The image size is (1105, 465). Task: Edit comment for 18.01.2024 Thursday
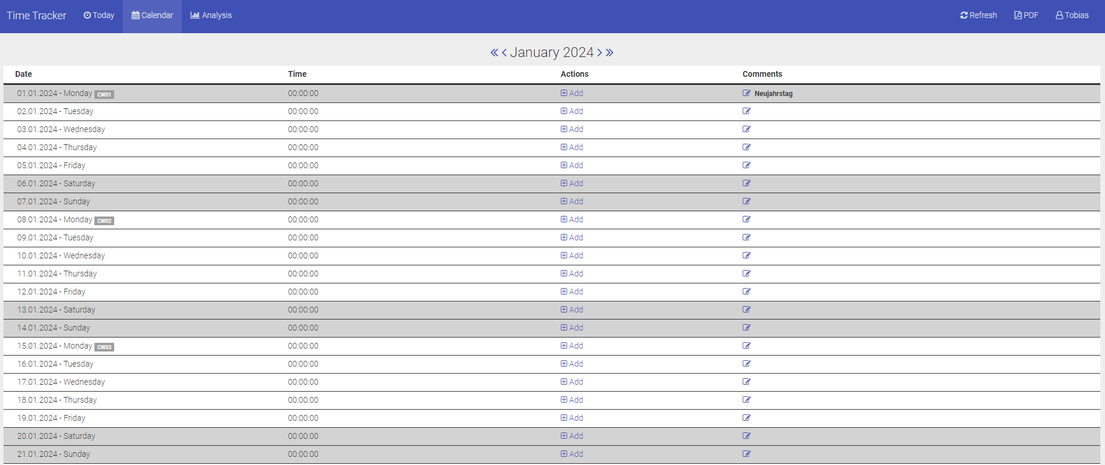pyautogui.click(x=747, y=400)
